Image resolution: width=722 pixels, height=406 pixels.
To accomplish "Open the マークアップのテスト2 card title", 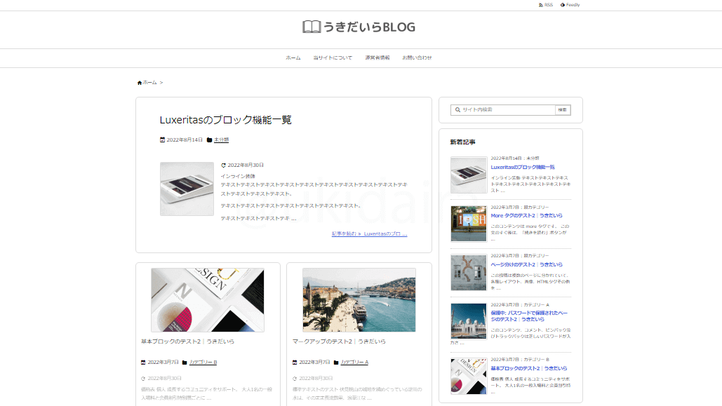I will (339, 341).
